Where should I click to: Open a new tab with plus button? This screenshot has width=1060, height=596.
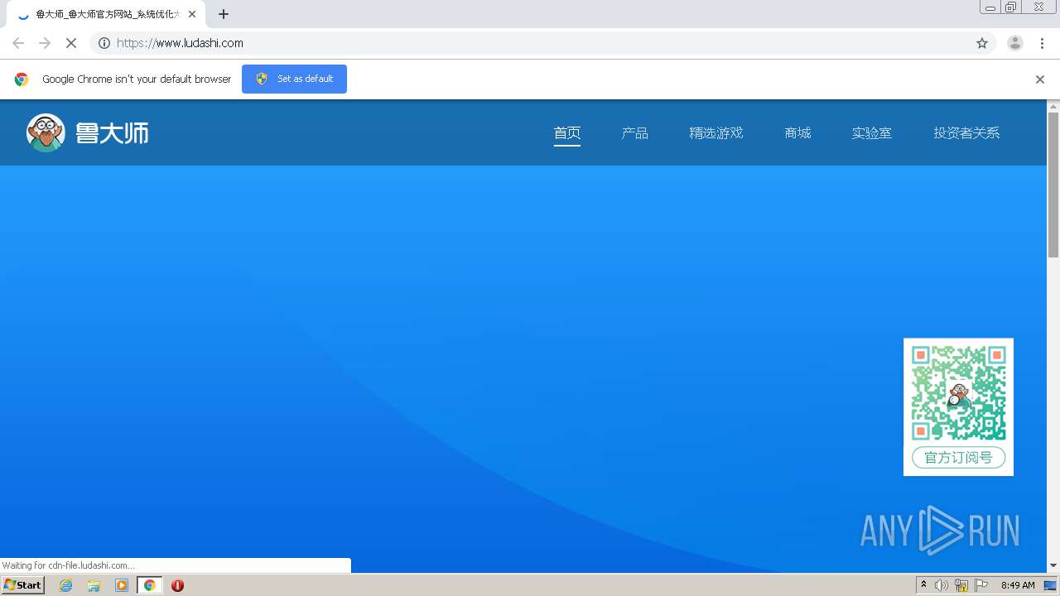click(x=224, y=14)
